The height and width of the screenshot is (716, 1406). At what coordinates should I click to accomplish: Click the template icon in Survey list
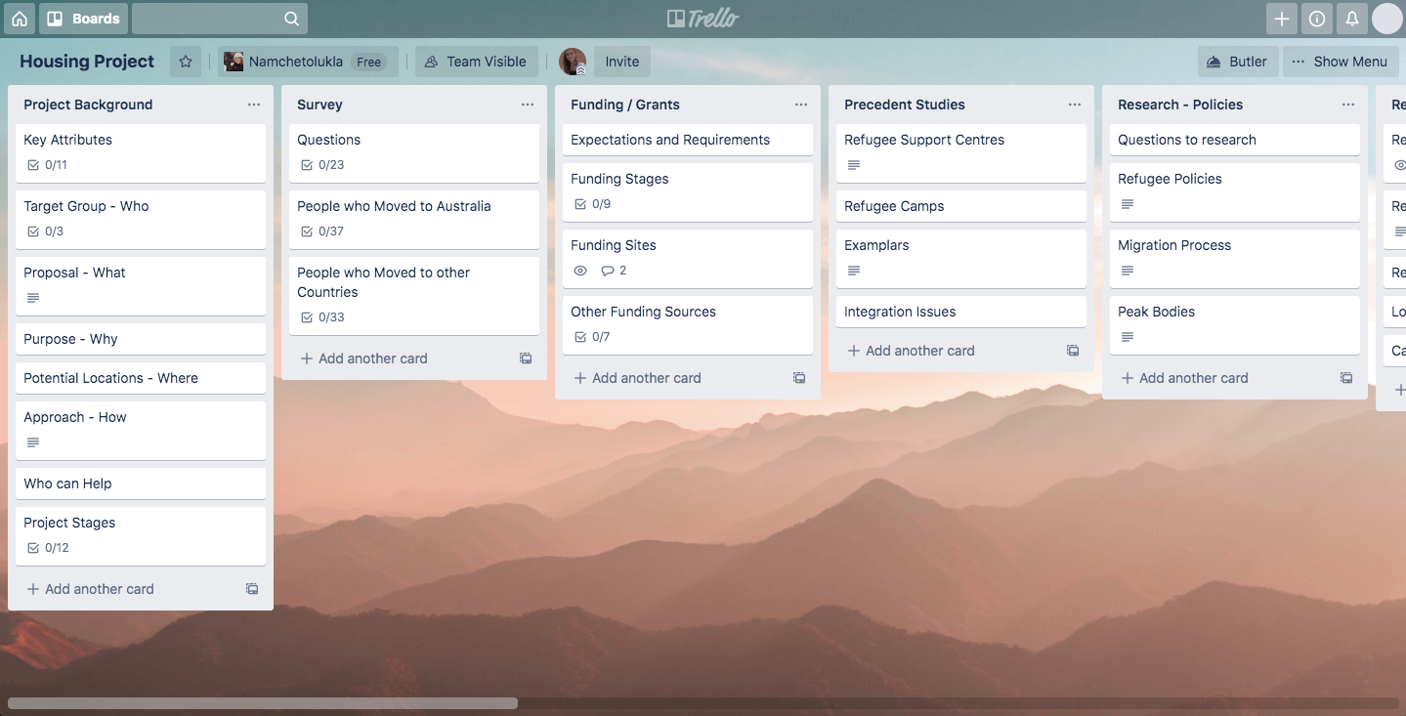click(x=526, y=358)
